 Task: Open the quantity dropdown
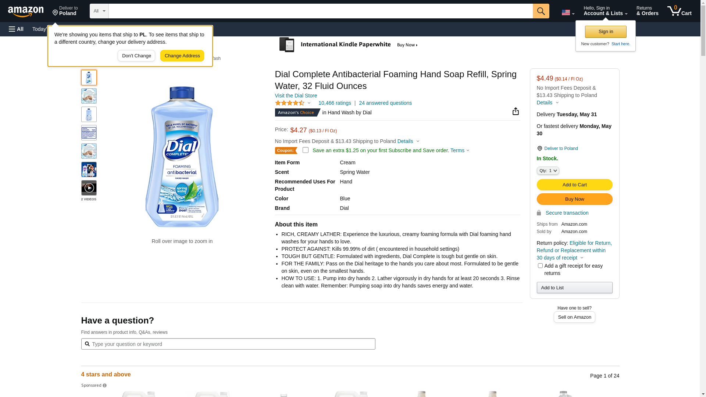pos(548,171)
